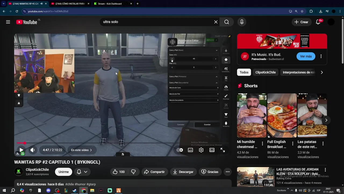This screenshot has height=194, width=344.
Task: Reload the current page
Action: click(x=17, y=11)
